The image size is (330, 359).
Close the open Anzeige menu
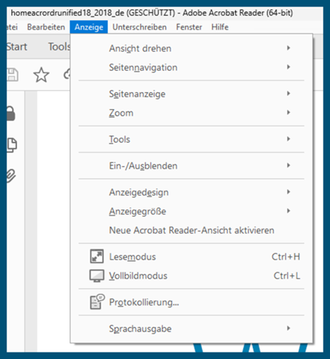(89, 27)
